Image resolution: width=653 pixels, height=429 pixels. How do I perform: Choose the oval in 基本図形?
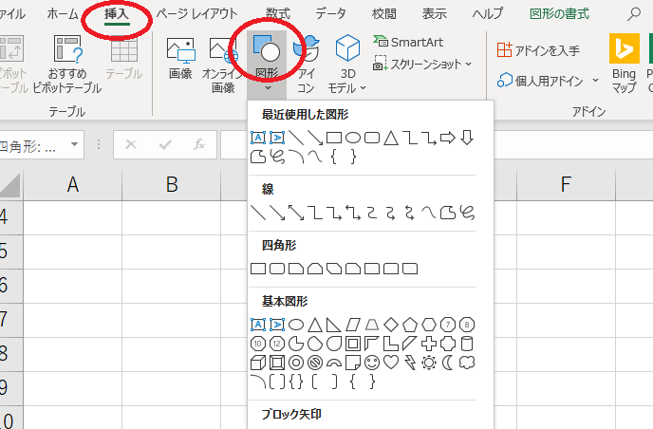pos(296,325)
